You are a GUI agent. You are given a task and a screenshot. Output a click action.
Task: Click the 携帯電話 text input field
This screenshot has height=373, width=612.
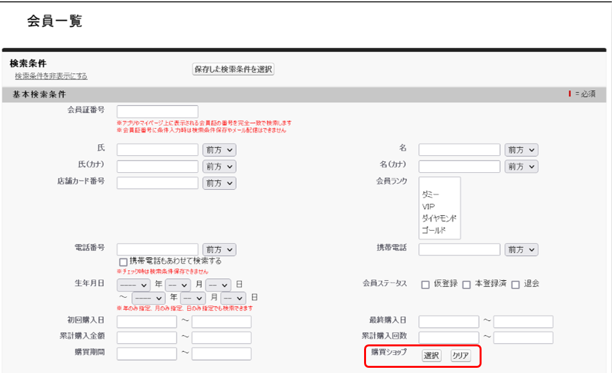(x=459, y=250)
